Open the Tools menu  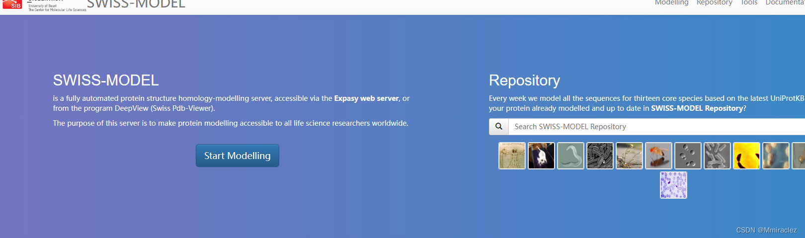pos(749,3)
